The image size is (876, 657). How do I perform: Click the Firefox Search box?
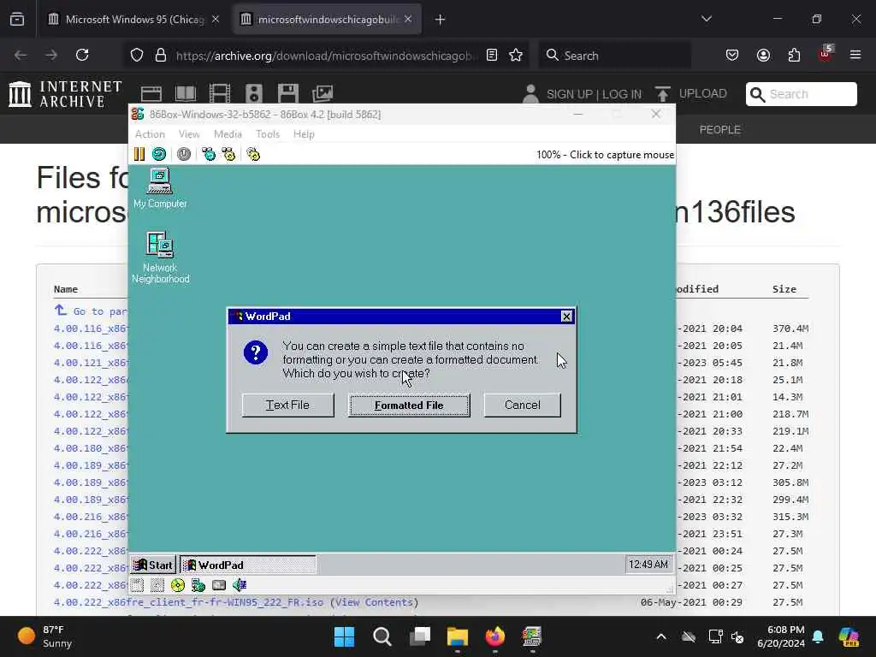614,56
